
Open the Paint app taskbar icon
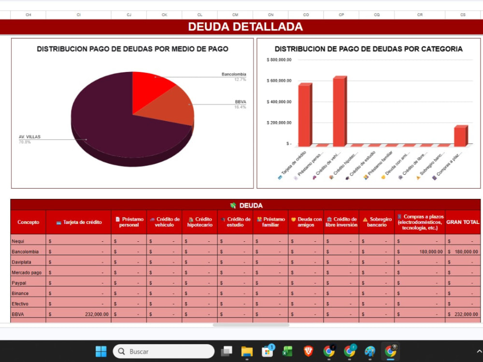point(369,351)
